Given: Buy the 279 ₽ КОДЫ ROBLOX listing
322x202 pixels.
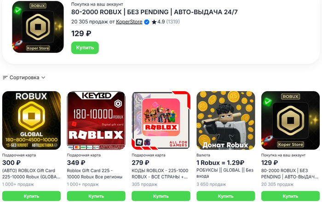Looking at the screenshot, I should 161,196.
